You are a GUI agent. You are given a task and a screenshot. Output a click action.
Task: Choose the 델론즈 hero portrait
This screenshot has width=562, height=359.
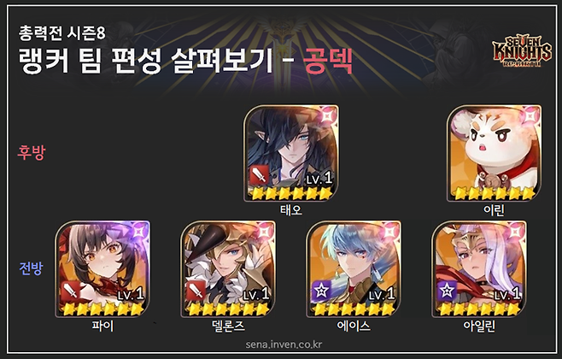click(228, 269)
